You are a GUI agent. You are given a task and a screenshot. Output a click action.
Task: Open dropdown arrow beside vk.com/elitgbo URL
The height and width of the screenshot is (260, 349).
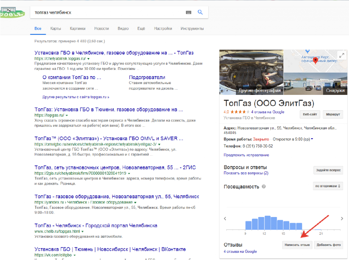tap(75, 255)
